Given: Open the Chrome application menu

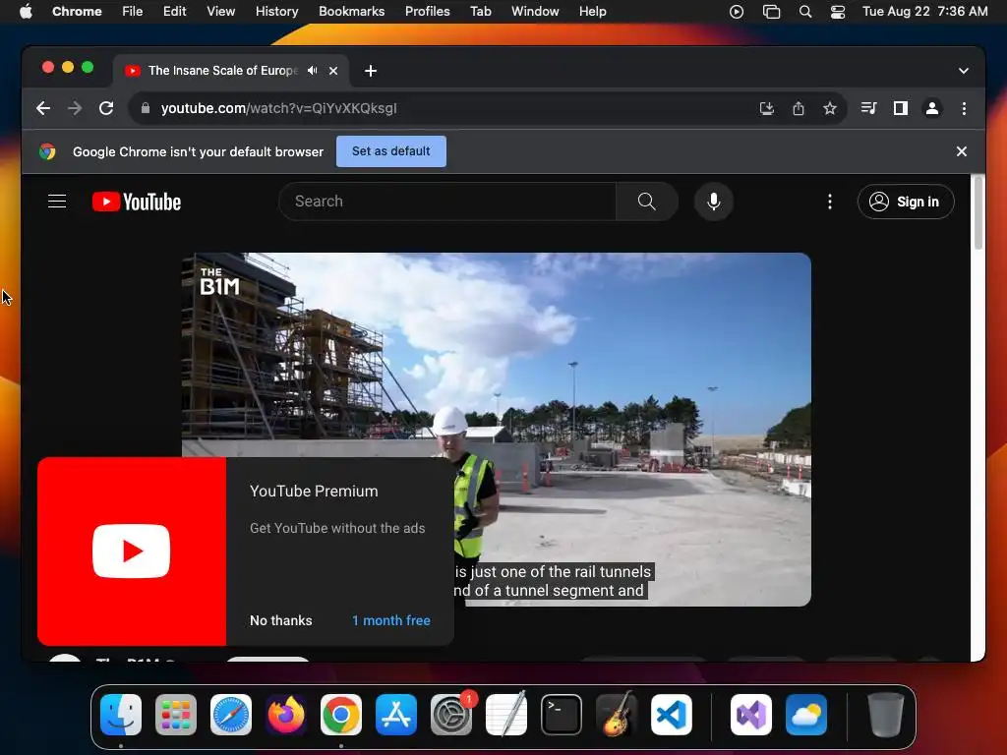Looking at the screenshot, I should pyautogui.click(x=77, y=12).
